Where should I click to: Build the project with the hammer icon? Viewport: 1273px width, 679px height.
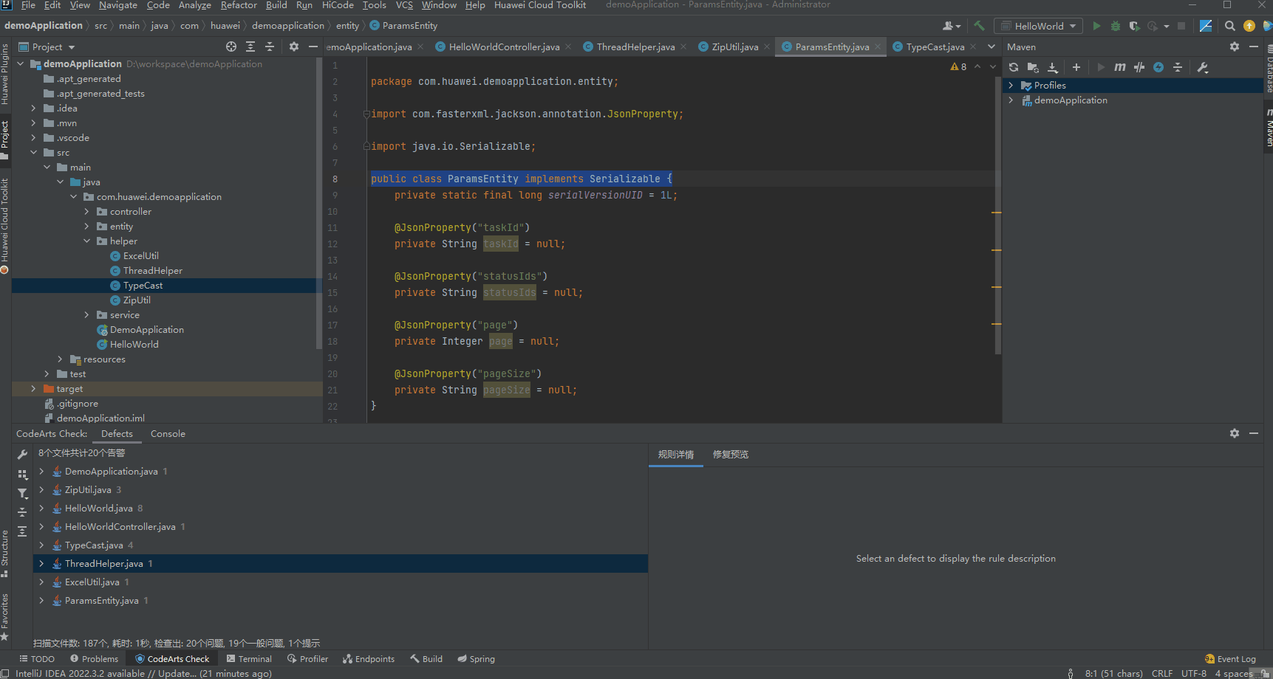pyautogui.click(x=979, y=26)
